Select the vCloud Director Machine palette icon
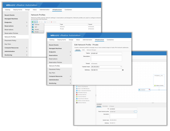170x131 pixels. coord(77,99)
